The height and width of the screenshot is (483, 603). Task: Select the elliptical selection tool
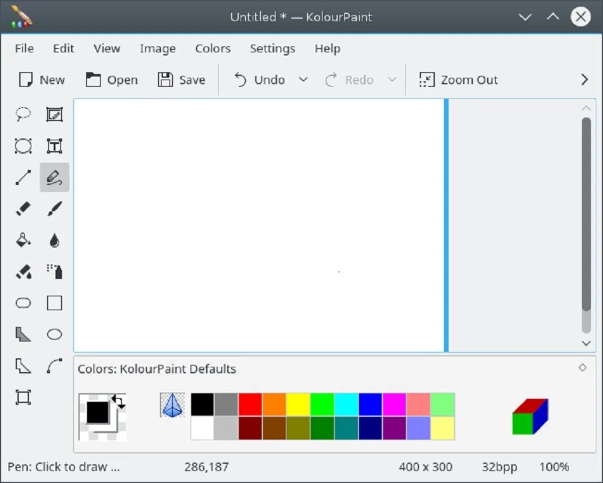(23, 146)
